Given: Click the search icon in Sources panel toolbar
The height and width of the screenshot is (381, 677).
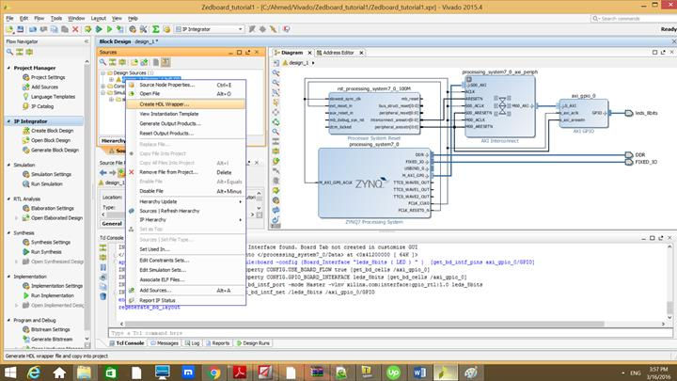Looking at the screenshot, I should (x=102, y=62).
